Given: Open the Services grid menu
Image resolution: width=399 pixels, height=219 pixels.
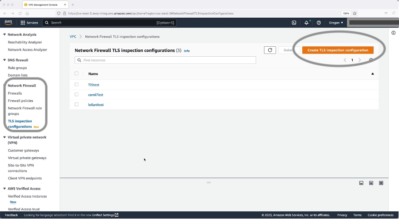Looking at the screenshot, I should [29, 23].
